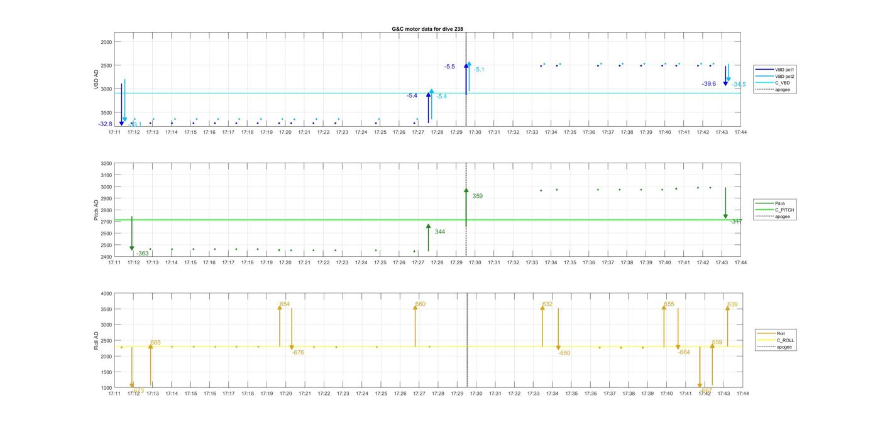
Task: Click the '-317' pitch label
Action: pos(736,221)
